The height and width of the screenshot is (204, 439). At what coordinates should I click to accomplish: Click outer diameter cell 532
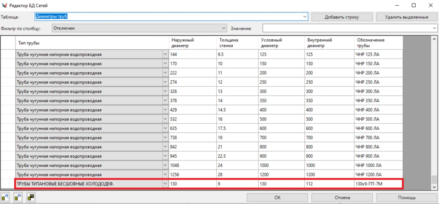pyautogui.click(x=192, y=119)
